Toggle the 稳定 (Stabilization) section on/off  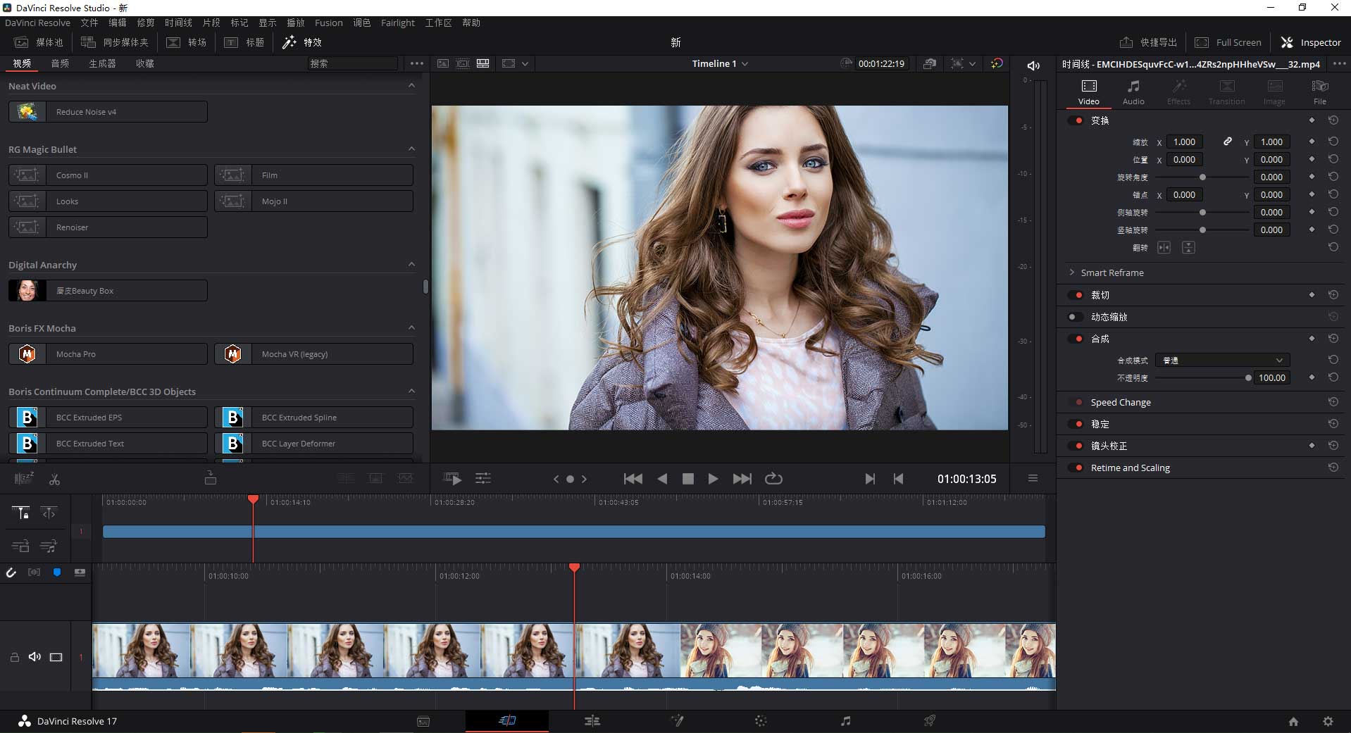(x=1076, y=424)
